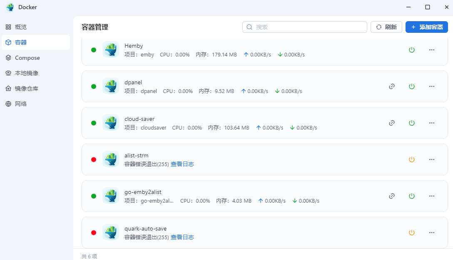Open the dpanel container link

[x=392, y=86]
